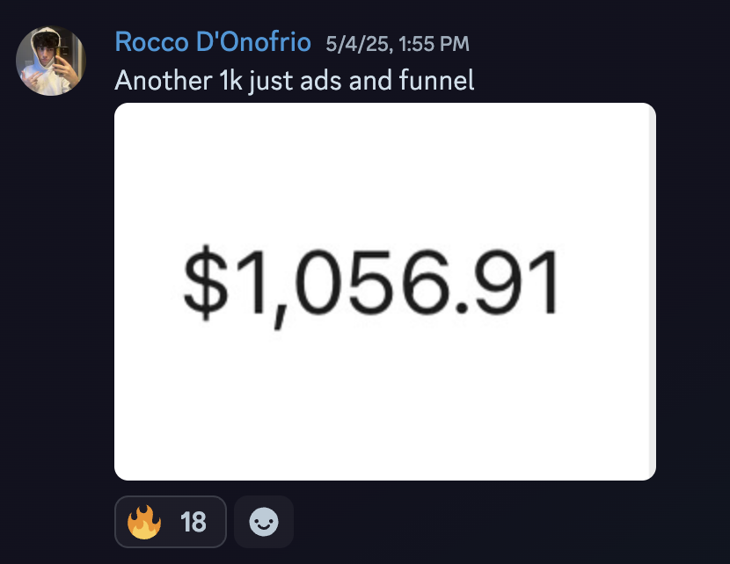Click the flame icon beside the number 18
730x564 pixels.
pyautogui.click(x=144, y=522)
